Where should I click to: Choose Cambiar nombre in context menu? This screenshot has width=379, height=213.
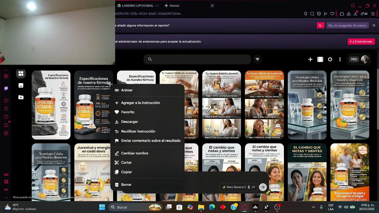coord(147,153)
